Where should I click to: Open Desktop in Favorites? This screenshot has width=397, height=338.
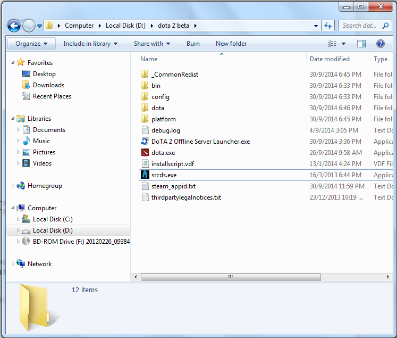[44, 74]
